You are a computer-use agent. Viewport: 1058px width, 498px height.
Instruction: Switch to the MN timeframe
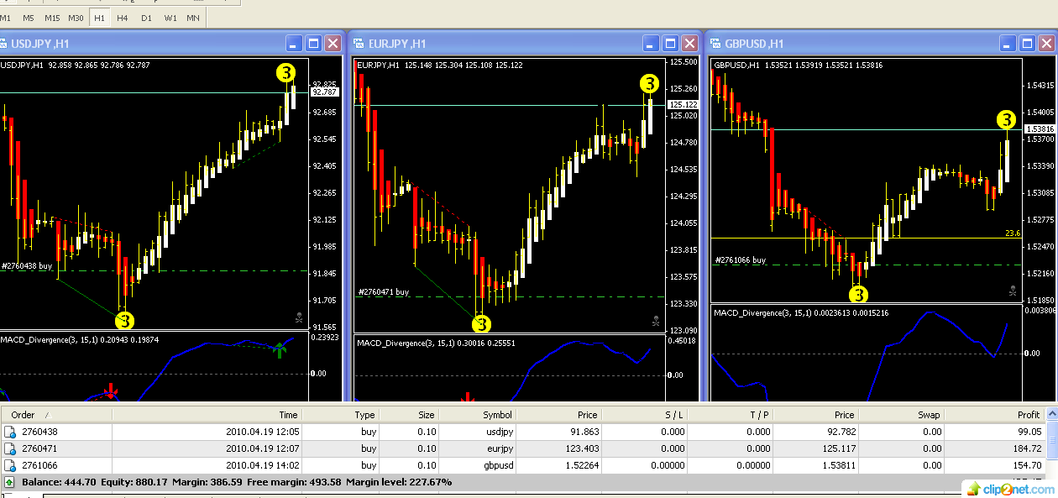click(194, 18)
